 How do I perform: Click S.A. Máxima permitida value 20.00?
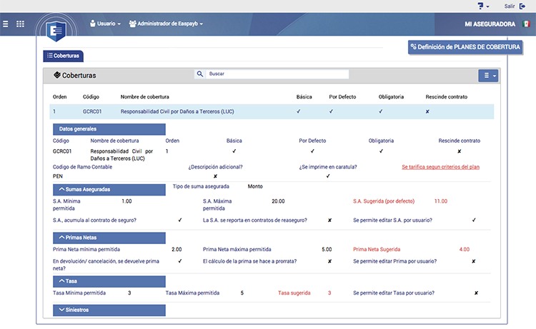point(278,201)
